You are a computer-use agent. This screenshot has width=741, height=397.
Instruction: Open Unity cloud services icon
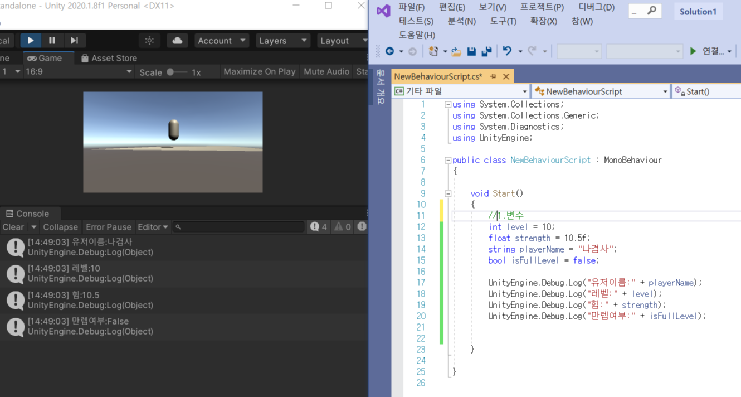(x=177, y=41)
